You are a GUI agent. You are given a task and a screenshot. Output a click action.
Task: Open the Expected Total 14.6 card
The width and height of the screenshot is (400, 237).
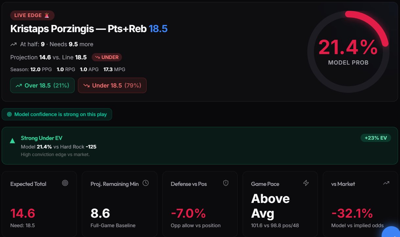click(x=39, y=204)
